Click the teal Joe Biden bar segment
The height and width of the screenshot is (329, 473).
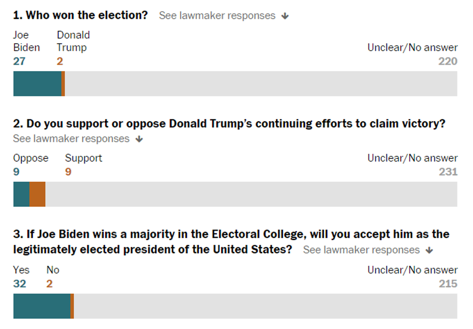tap(37, 84)
